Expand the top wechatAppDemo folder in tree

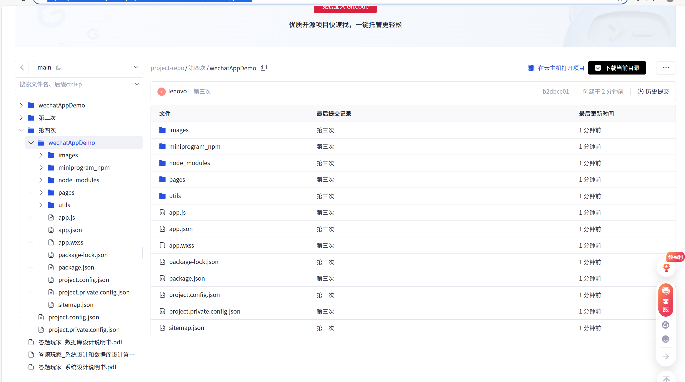click(x=21, y=105)
